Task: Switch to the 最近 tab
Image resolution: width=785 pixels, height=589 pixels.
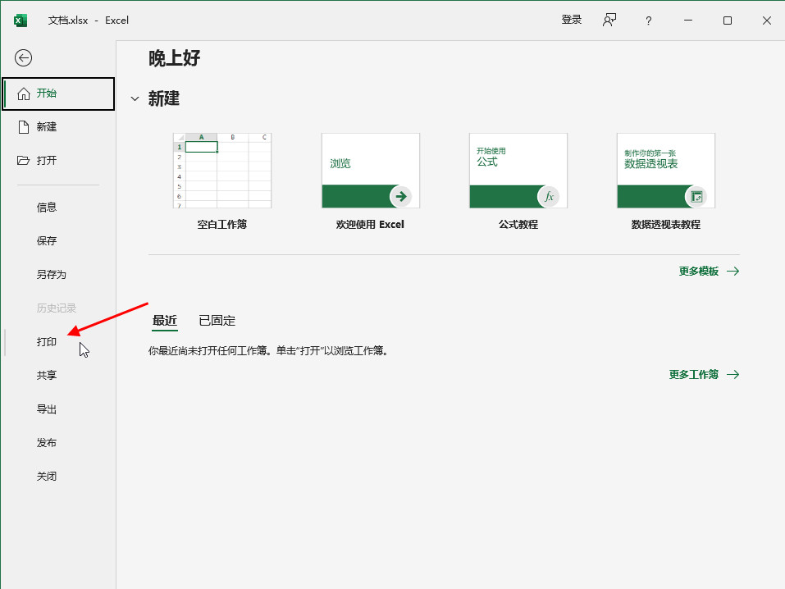Action: (165, 321)
